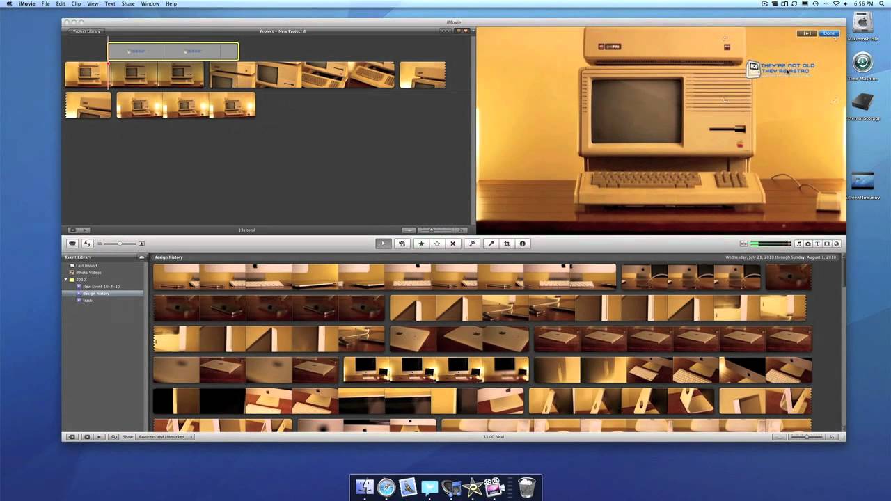Viewport: 891px width, 501px height.
Task: Select the title text box in viewer
Action: (781, 68)
